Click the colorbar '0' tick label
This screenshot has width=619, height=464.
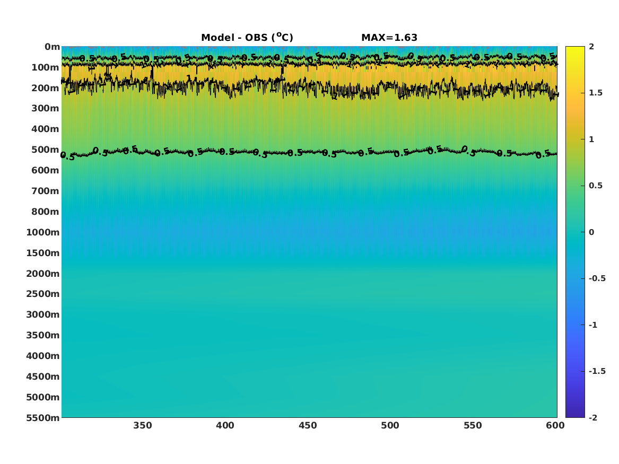coord(591,232)
